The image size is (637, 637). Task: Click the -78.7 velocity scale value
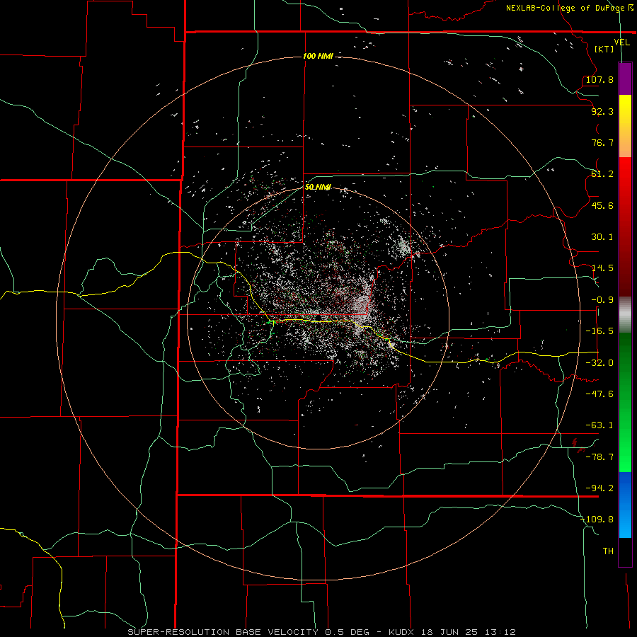tap(599, 457)
